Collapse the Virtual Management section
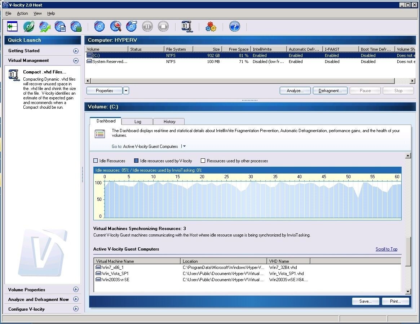The image size is (420, 324). [x=76, y=61]
